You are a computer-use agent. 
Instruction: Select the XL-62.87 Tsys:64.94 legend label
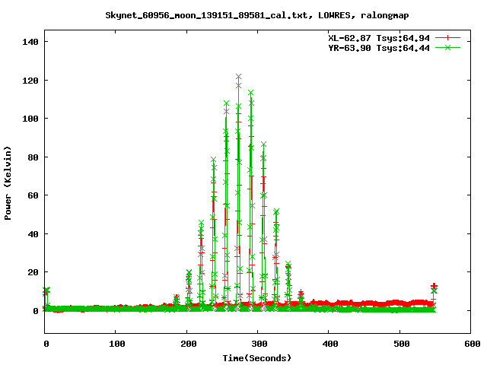pyautogui.click(x=378, y=37)
